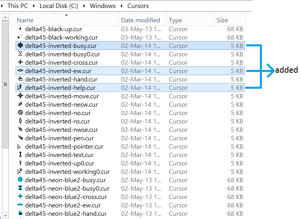Image resolution: width=301 pixels, height=219 pixels.
Task: Click the blue icon of delta45-neon-blue2-busy.cur
Action: (20, 179)
